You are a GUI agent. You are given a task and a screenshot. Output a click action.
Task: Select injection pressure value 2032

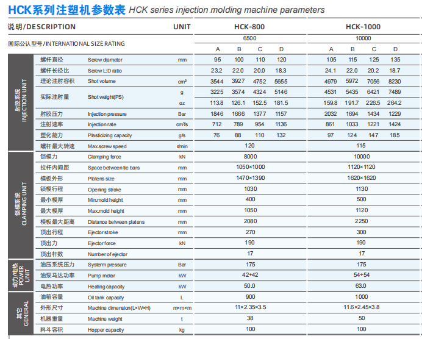pos(331,114)
